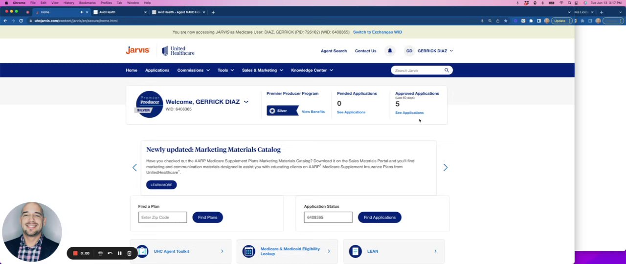Click the Premier Producer Silver badge
Screen dimensions: 626x264
pos(149,104)
